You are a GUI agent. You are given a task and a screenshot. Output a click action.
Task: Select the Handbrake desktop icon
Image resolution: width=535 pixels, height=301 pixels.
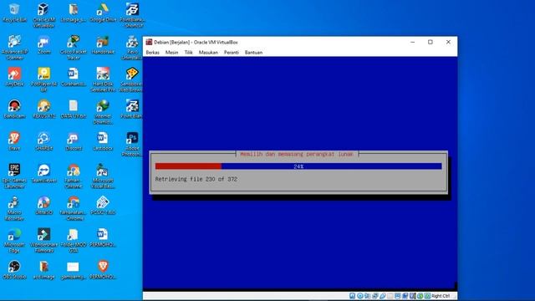point(103,45)
